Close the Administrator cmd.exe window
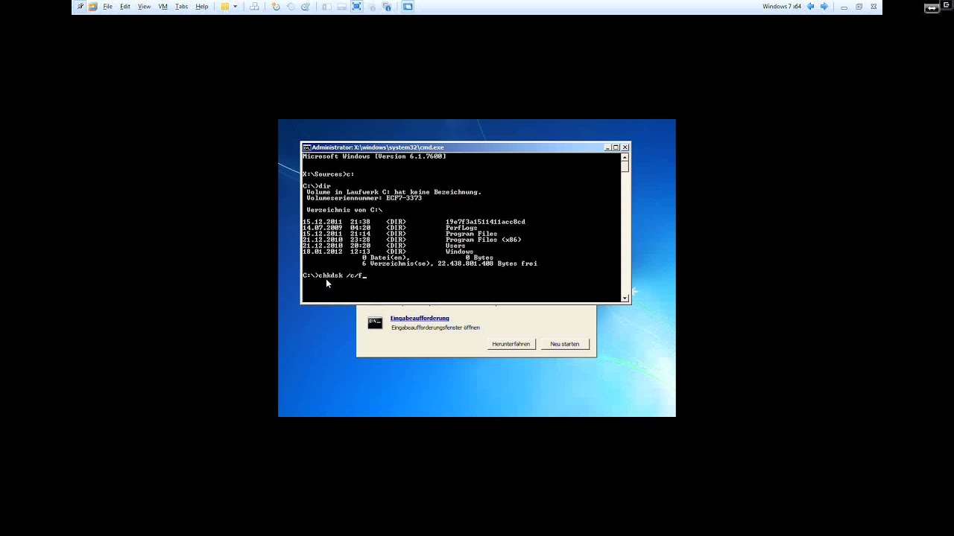Screen dimensions: 954x536 (x=625, y=147)
